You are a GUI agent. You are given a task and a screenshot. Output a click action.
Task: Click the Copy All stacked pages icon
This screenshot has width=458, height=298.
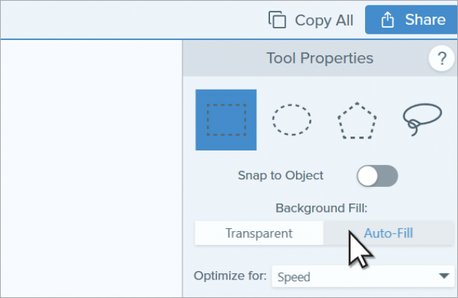(x=277, y=20)
